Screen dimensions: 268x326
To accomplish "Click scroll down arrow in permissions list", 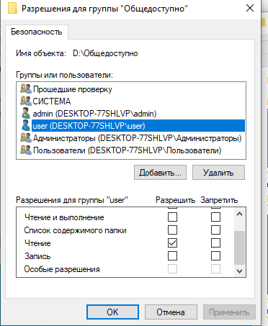I will (x=239, y=271).
